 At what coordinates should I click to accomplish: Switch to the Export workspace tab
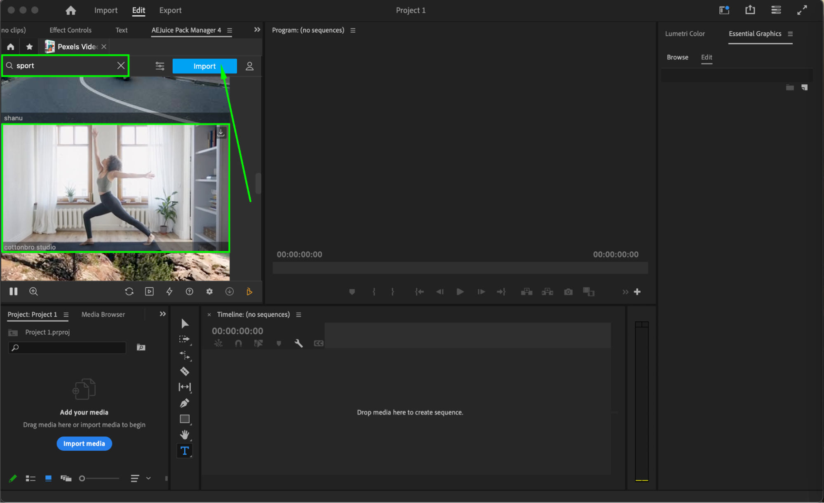pos(170,10)
